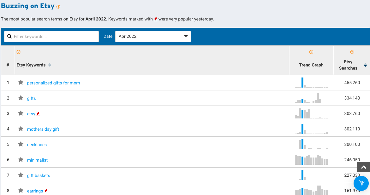Click the Trend Graph column header
The width and height of the screenshot is (370, 195).
[311, 65]
